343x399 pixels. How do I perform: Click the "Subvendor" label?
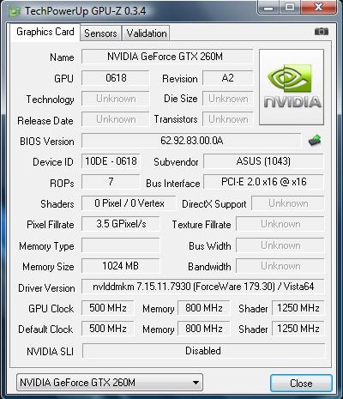tap(176, 162)
